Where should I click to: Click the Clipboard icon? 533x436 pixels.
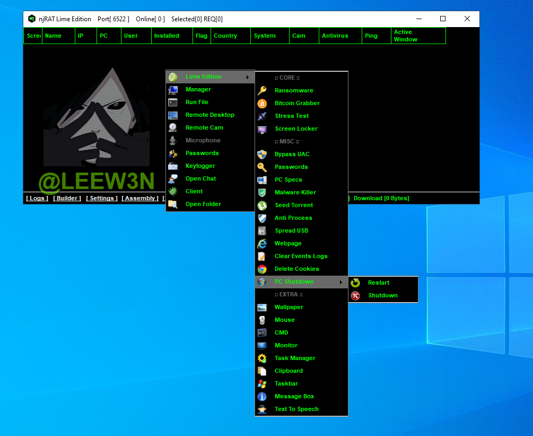262,371
